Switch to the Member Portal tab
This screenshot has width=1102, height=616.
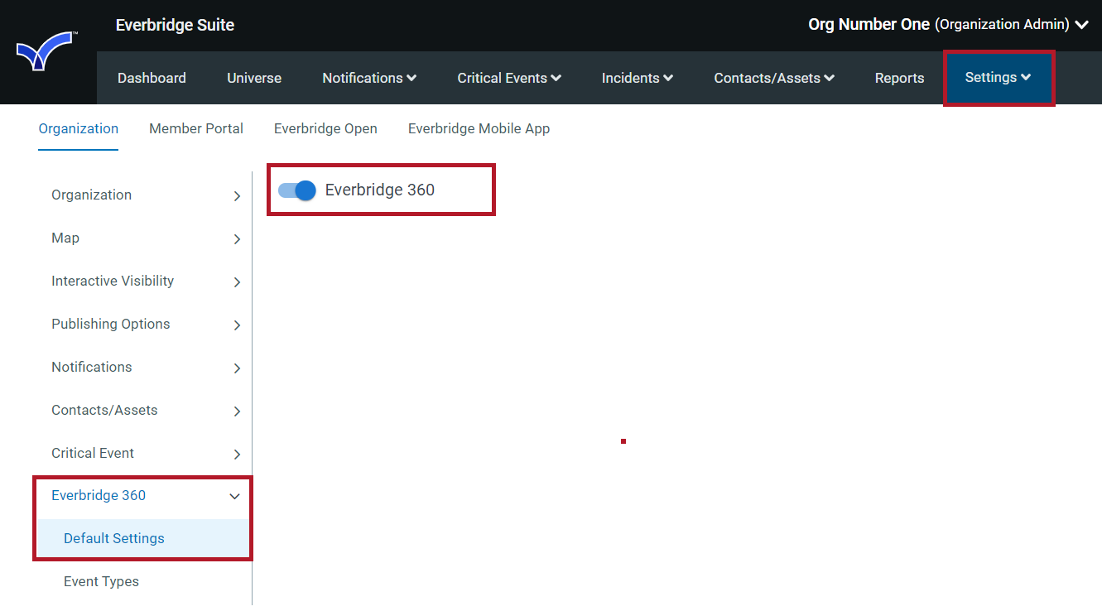pyautogui.click(x=196, y=128)
